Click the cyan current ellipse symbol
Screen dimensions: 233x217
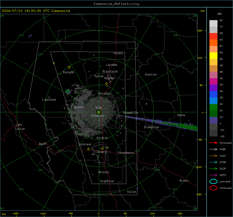pyautogui.click(x=213, y=181)
